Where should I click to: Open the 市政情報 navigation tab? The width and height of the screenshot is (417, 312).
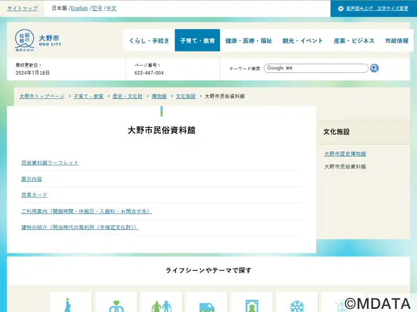click(x=397, y=41)
